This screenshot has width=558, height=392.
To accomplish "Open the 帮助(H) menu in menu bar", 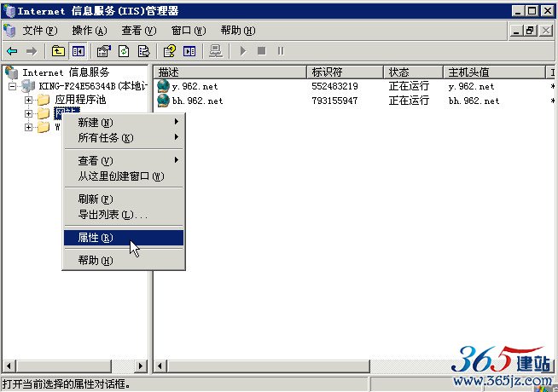I will [x=238, y=31].
